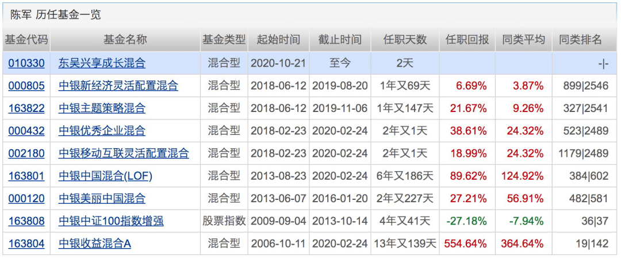Viewport: 621px width, 259px height.
Task: Open fund code link 000120
Action: coord(26,198)
